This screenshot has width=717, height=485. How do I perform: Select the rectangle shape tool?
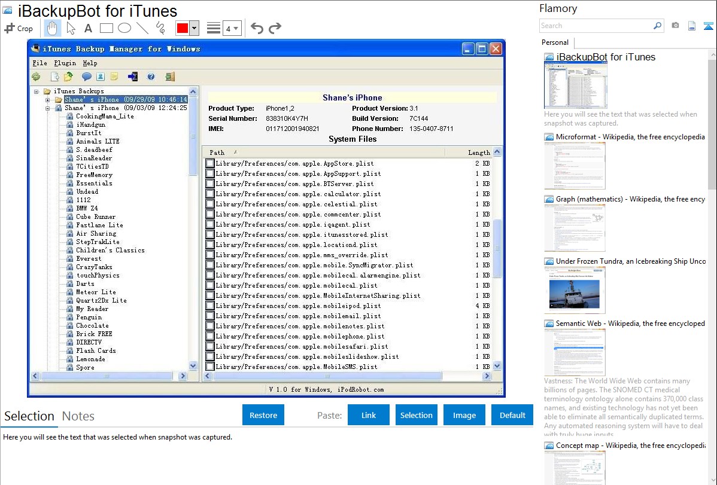[106, 28]
